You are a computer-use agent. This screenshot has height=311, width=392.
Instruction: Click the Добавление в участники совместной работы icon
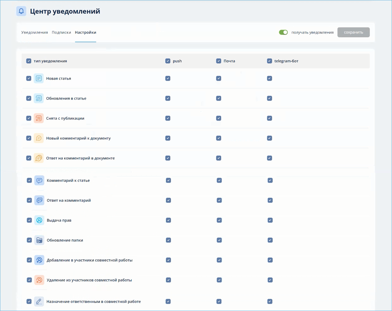click(x=39, y=260)
